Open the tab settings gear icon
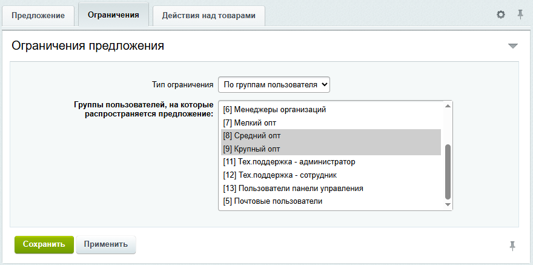 point(501,15)
